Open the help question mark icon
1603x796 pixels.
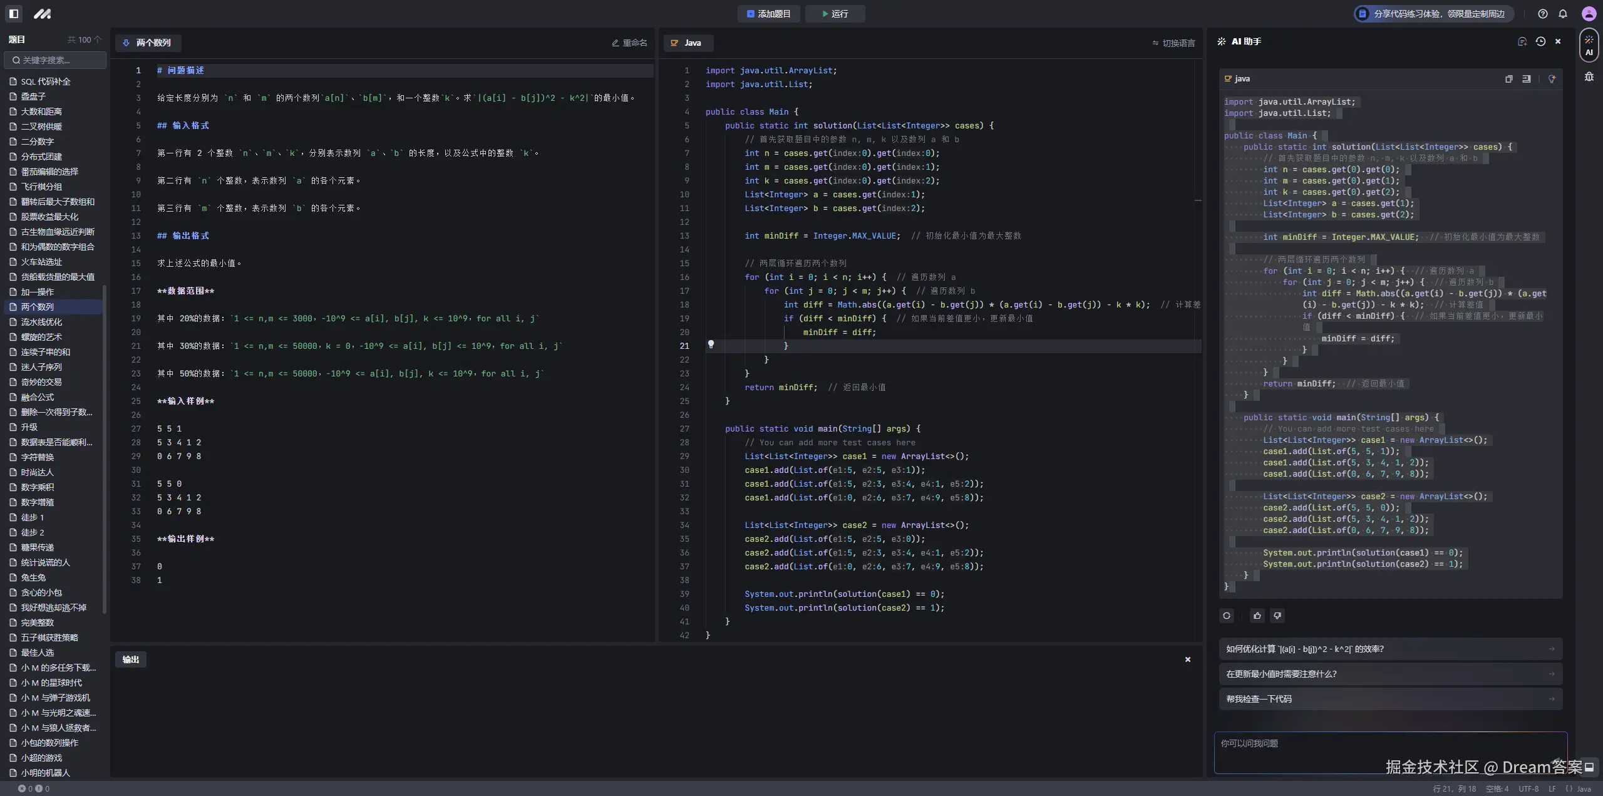coord(1543,14)
